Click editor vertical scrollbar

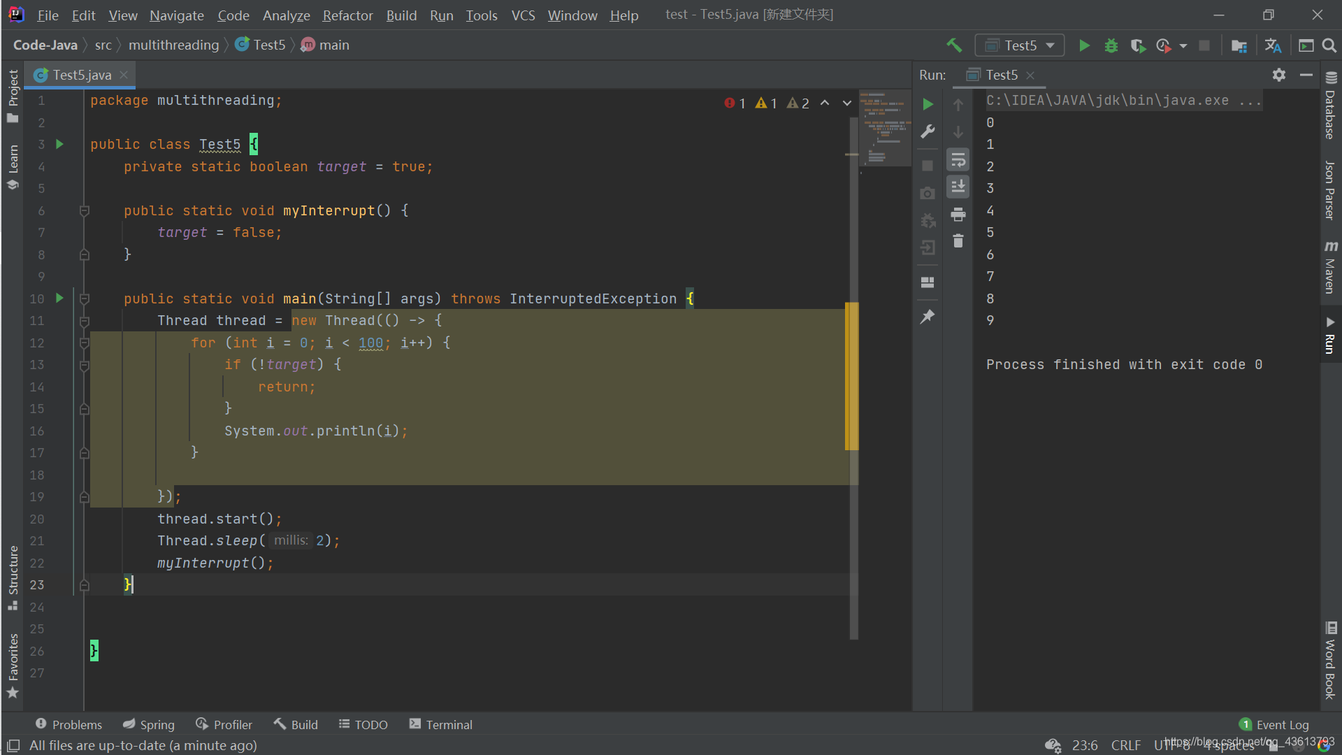coord(854,377)
